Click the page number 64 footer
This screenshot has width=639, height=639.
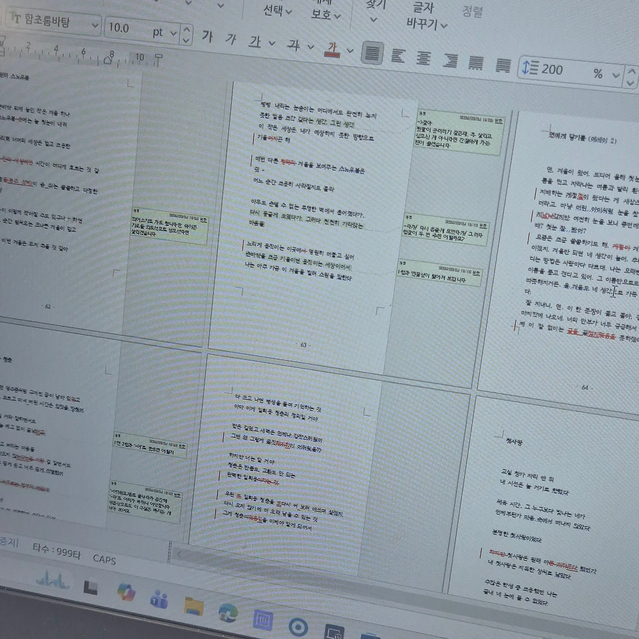(x=585, y=387)
